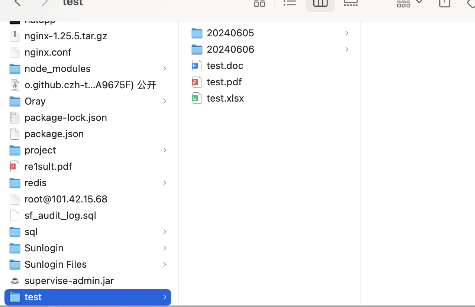Click the supervise-admin.jar Java icon
Image resolution: width=475 pixels, height=307 pixels.
click(x=15, y=281)
